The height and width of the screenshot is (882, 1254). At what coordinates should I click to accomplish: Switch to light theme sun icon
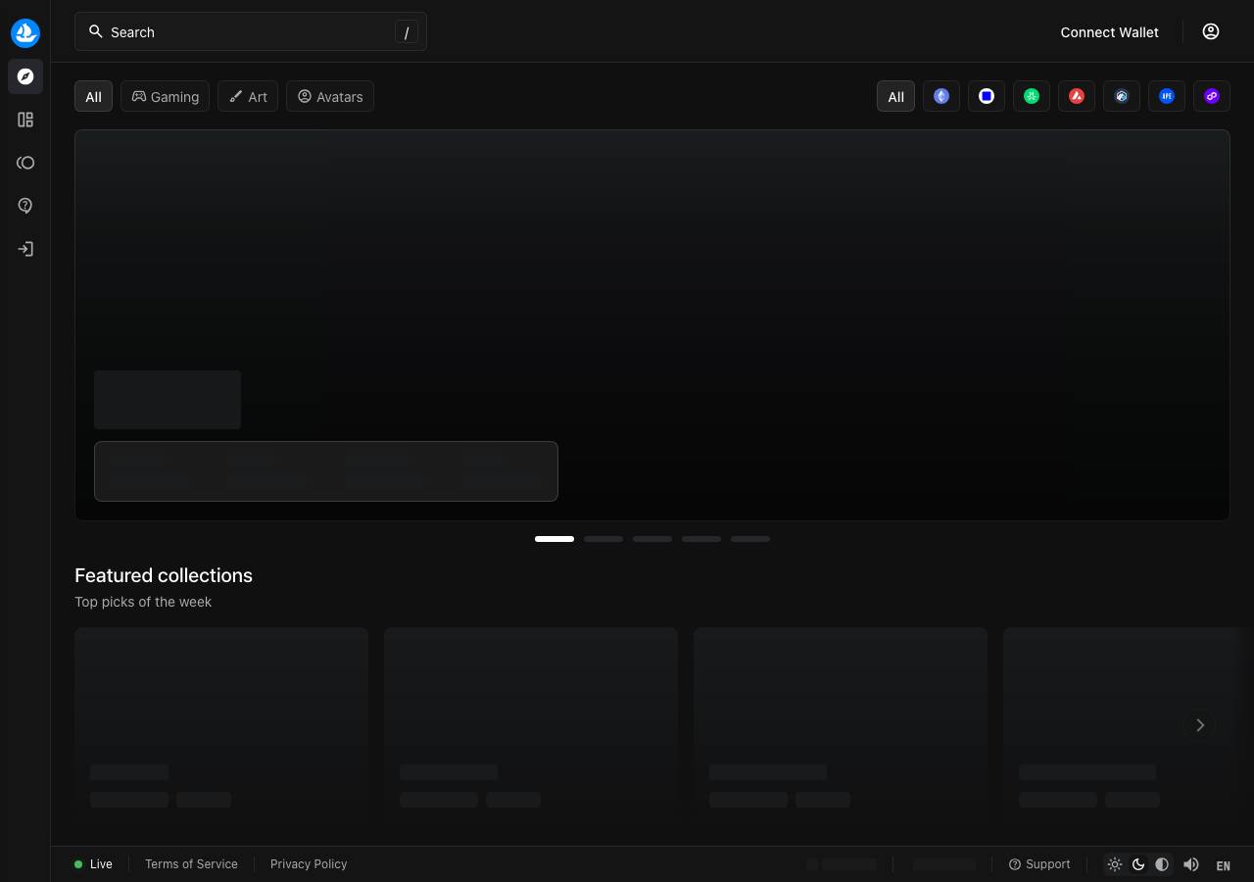(1115, 864)
